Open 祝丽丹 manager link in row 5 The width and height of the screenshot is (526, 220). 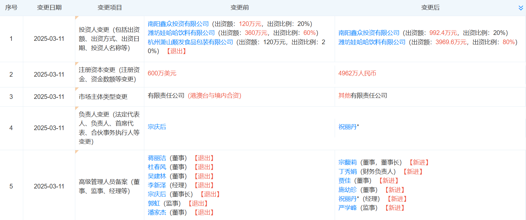tap(347, 199)
